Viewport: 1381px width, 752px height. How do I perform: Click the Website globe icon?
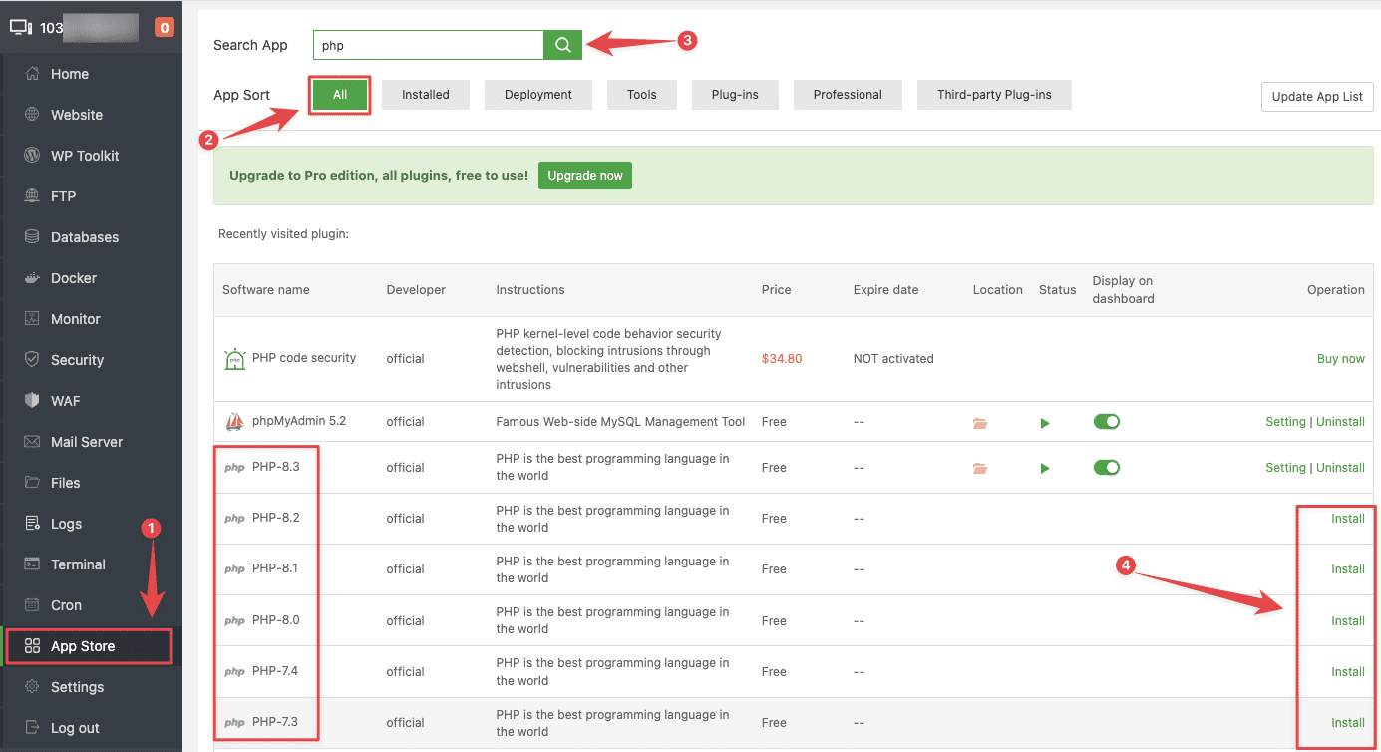tap(32, 115)
